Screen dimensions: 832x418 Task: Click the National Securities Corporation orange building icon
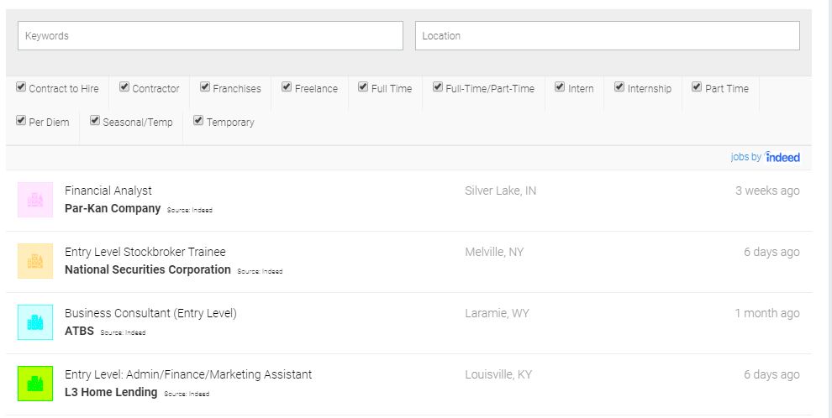(35, 261)
